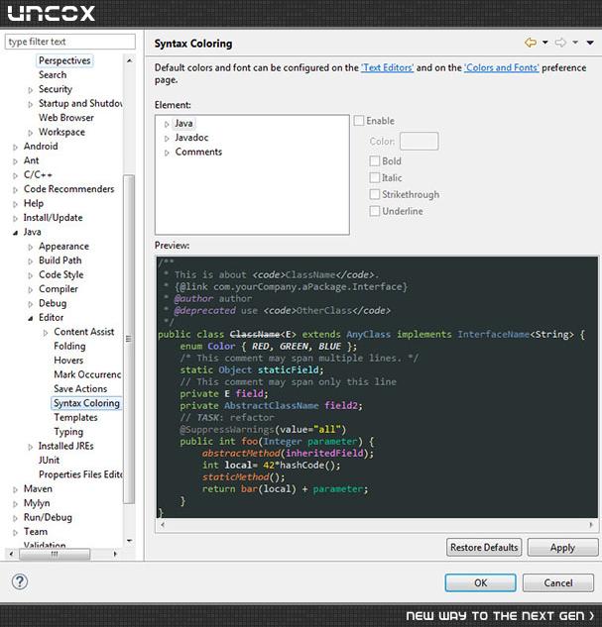The image size is (602, 627).
Task: Open the 'Text Editors' link
Action: coord(387,67)
